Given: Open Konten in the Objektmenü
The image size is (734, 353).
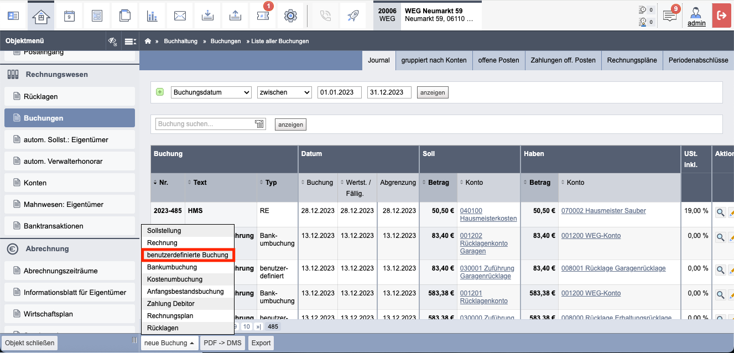Looking at the screenshot, I should click(70, 183).
